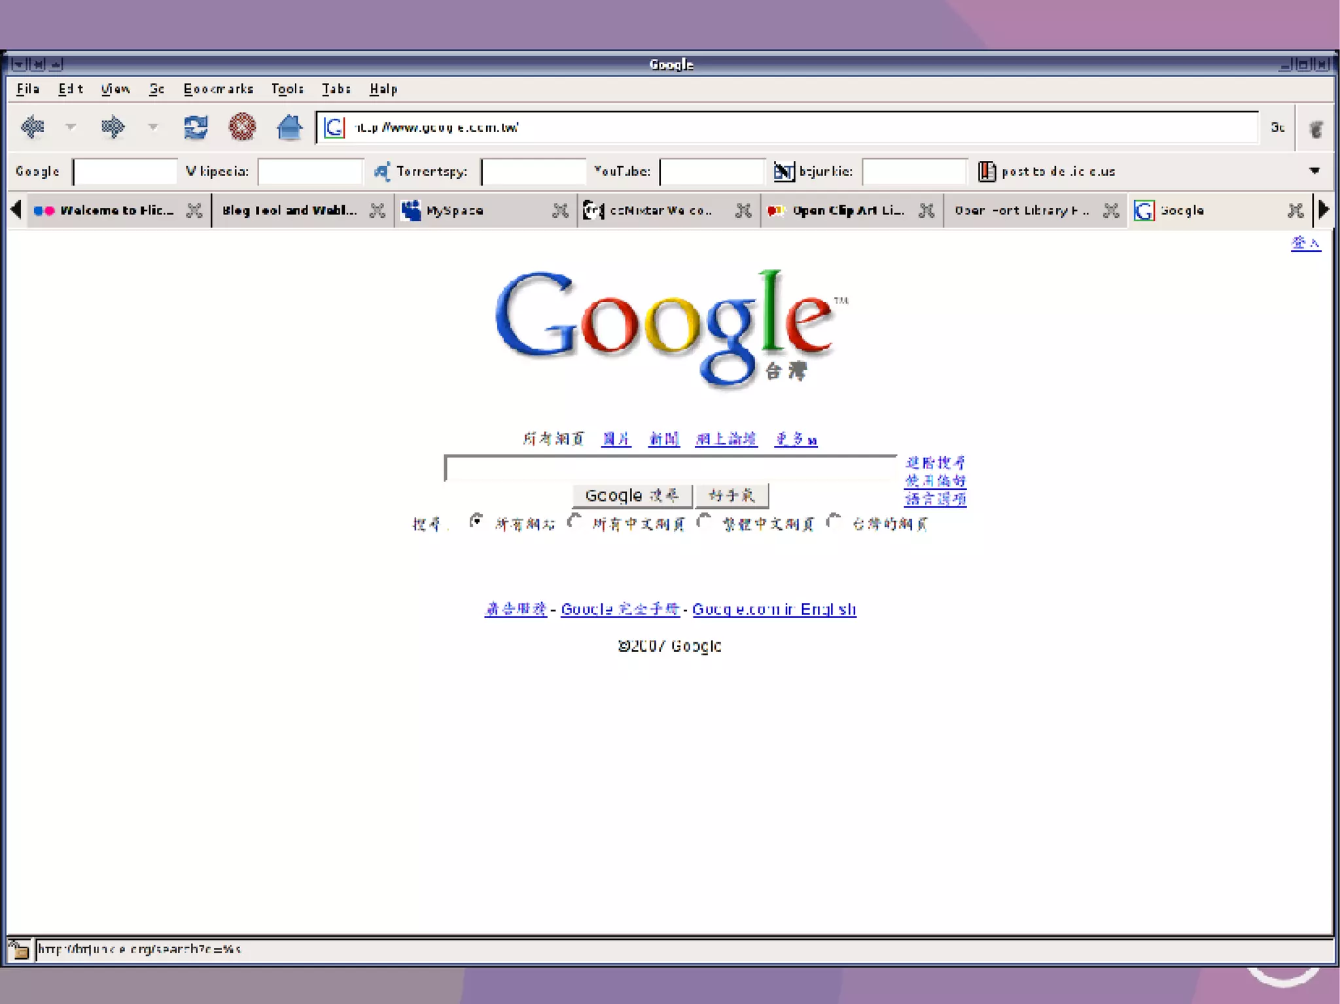Click the red Stop loading icon
This screenshot has height=1004, width=1340.
point(242,127)
